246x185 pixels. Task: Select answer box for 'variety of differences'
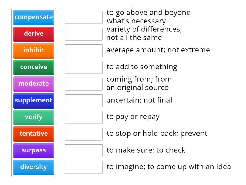pyautogui.click(x=83, y=34)
